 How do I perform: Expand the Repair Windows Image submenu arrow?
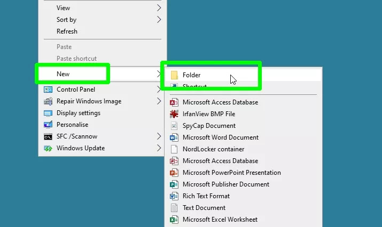click(159, 101)
